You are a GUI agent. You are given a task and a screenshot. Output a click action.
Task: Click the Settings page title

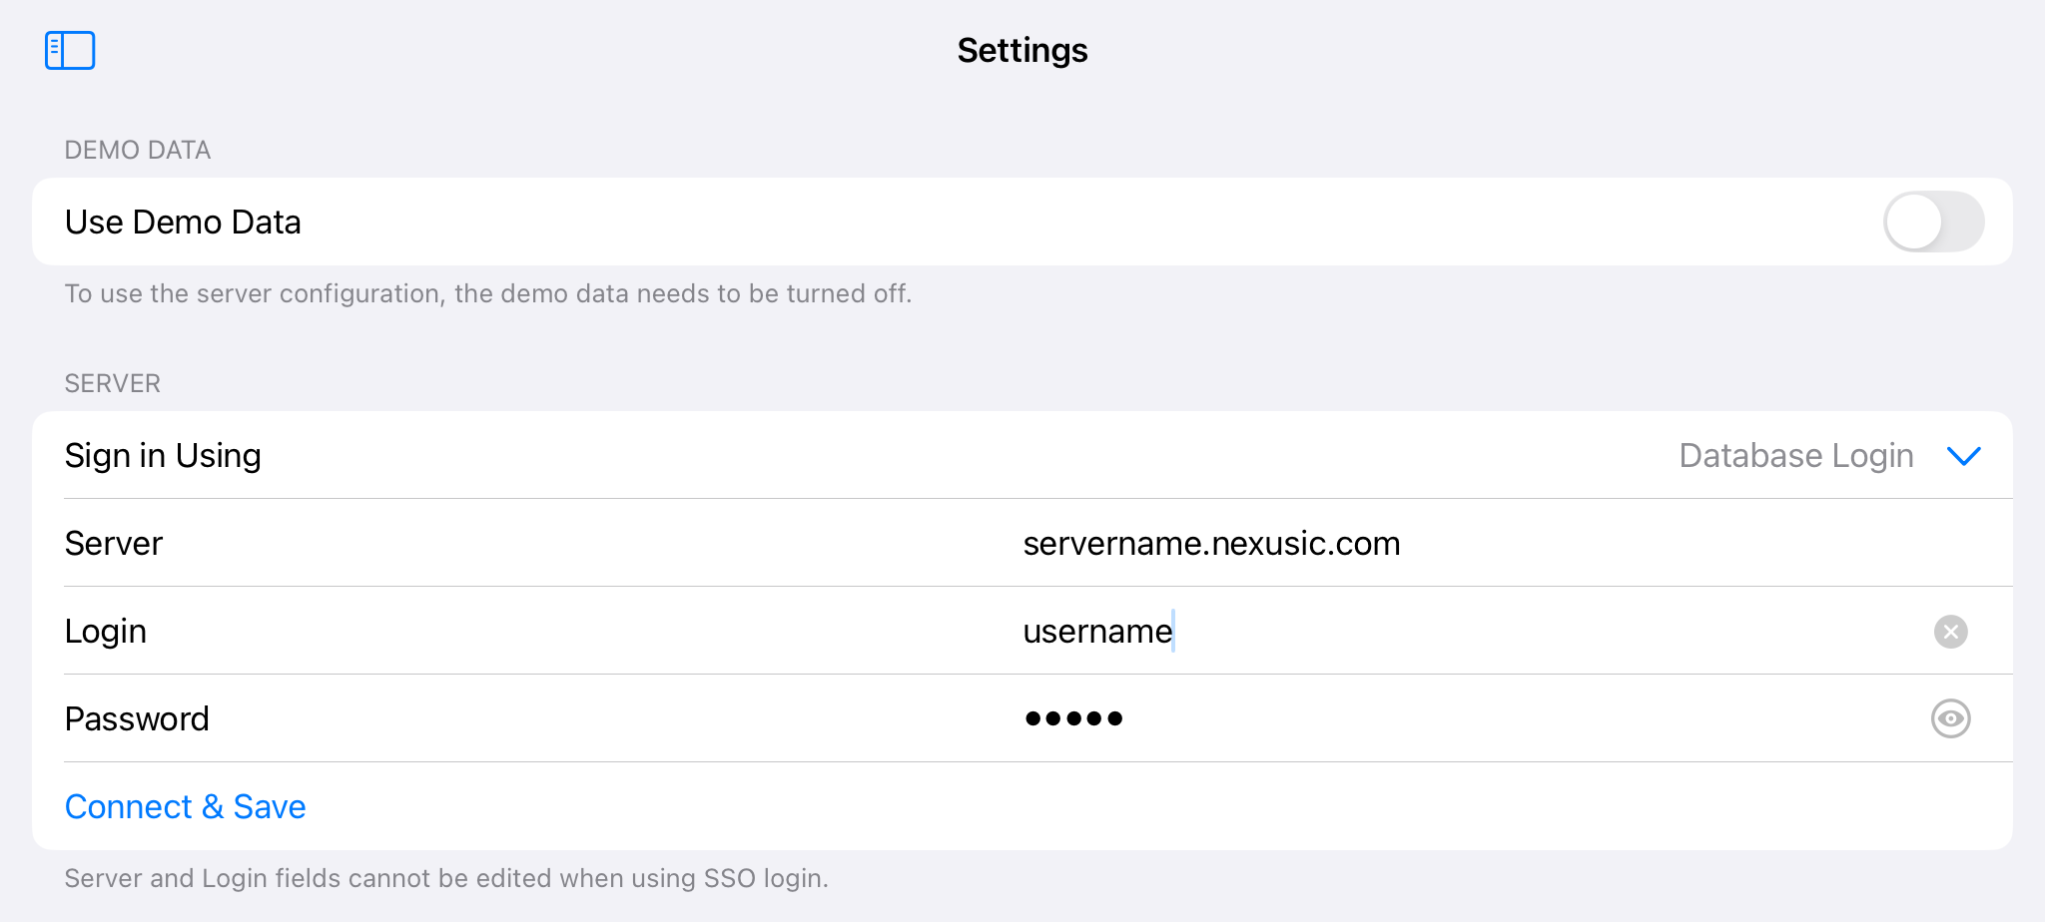pos(1022,50)
